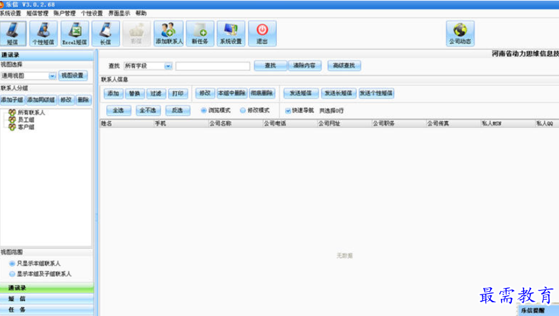Image resolution: width=559 pixels, height=316 pixels.
Task: Click 修改 button in contact toolbar
Action: [x=205, y=93]
